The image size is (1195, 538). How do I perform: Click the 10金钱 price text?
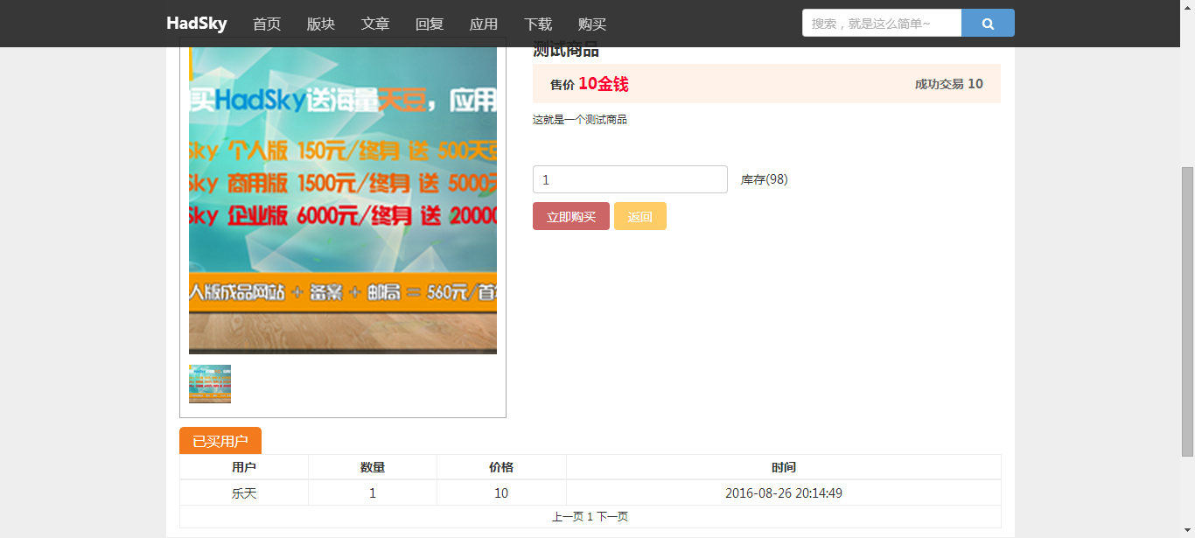pyautogui.click(x=604, y=84)
